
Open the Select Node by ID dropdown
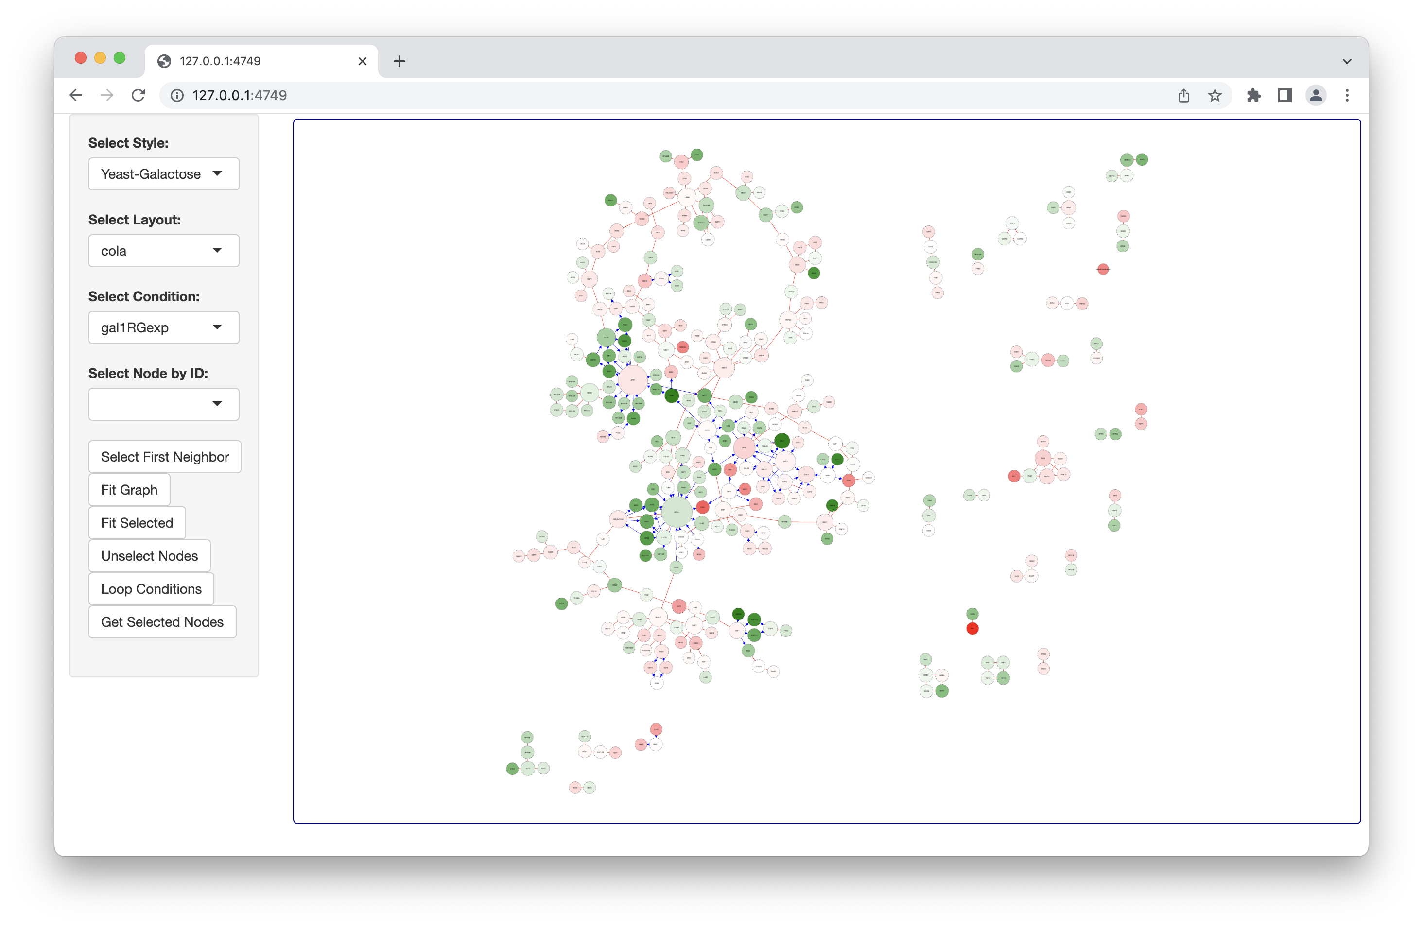click(163, 404)
